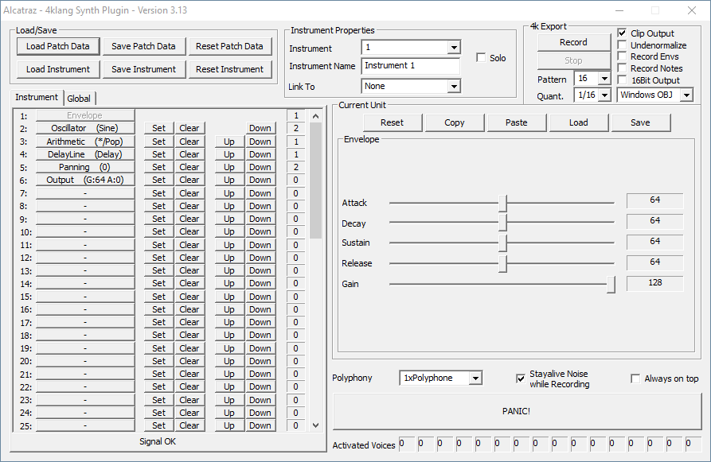
Task: Select the Instrument tab
Action: [x=37, y=97]
